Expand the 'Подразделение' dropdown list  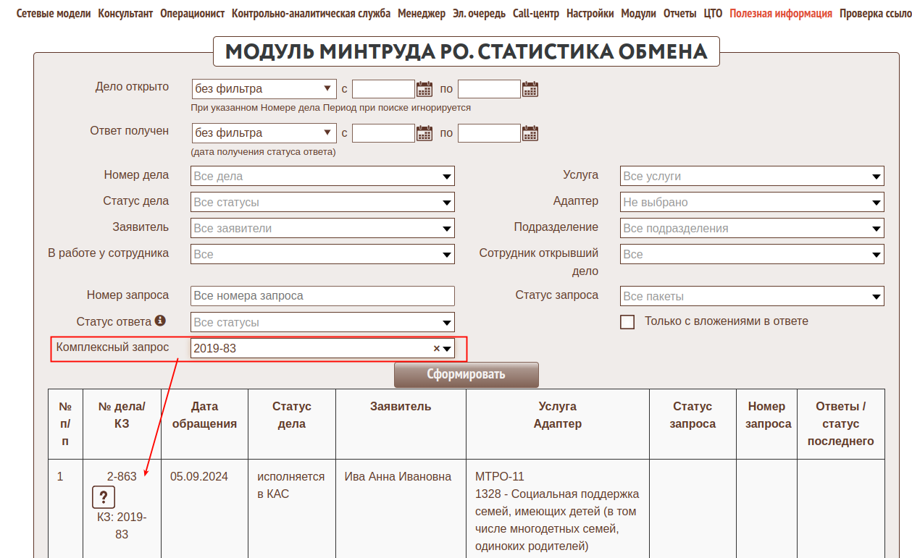point(751,229)
